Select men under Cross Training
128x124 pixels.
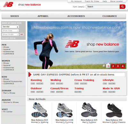click(76, 83)
